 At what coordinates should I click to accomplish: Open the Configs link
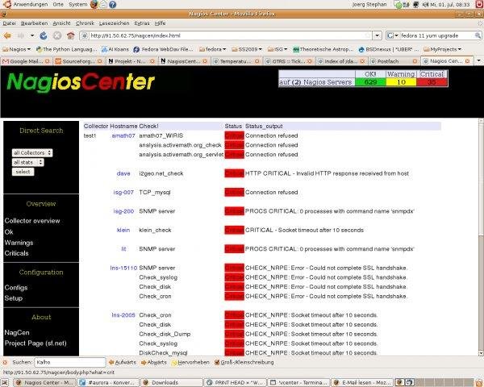[16, 288]
